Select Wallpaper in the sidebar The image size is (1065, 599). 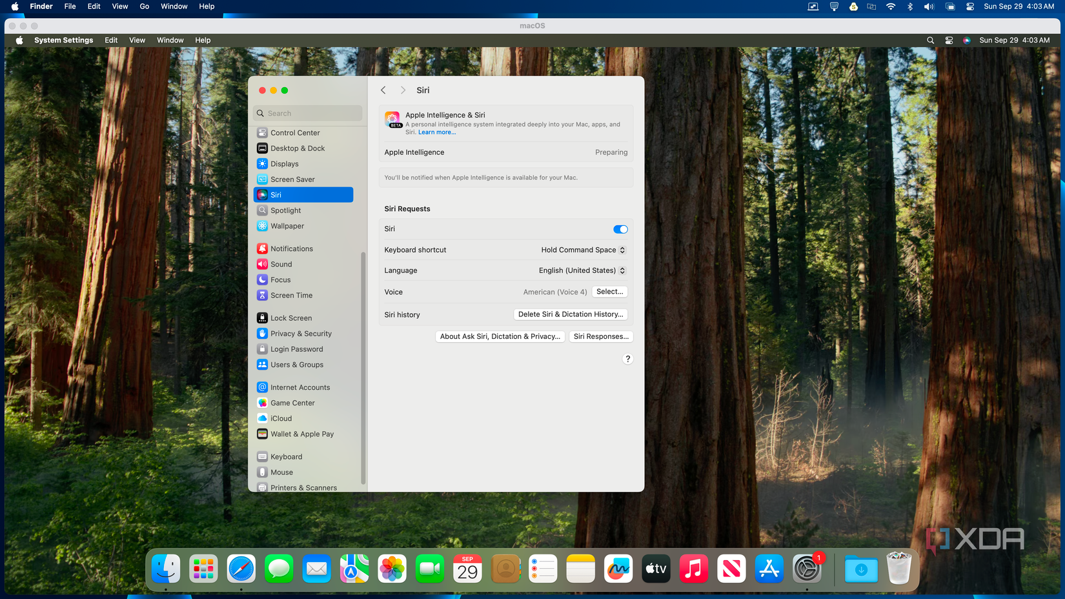tap(303, 226)
